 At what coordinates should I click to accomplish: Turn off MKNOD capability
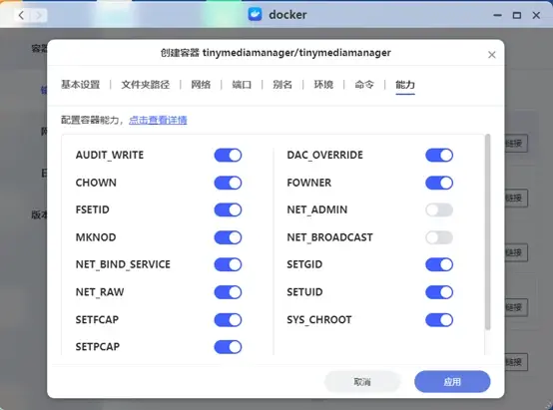click(228, 237)
